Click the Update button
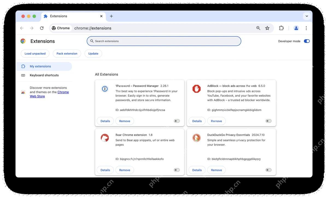This screenshot has width=328, height=198. pos(93,54)
